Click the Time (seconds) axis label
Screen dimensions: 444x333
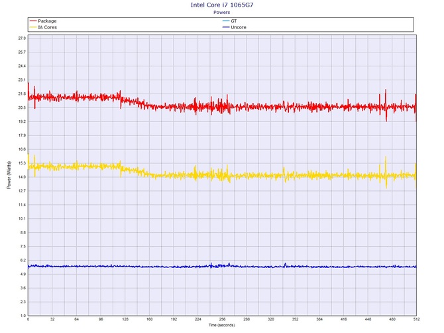(x=222, y=325)
